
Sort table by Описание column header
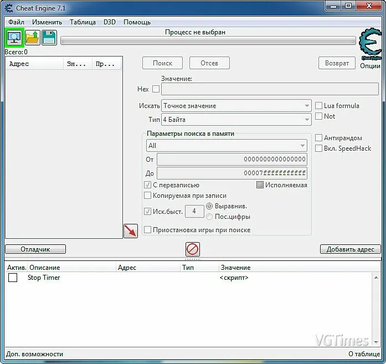click(x=71, y=268)
